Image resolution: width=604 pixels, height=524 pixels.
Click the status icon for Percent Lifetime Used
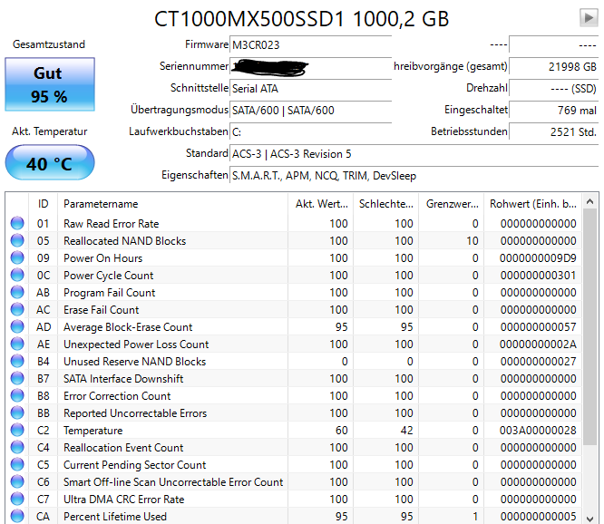coord(17,516)
